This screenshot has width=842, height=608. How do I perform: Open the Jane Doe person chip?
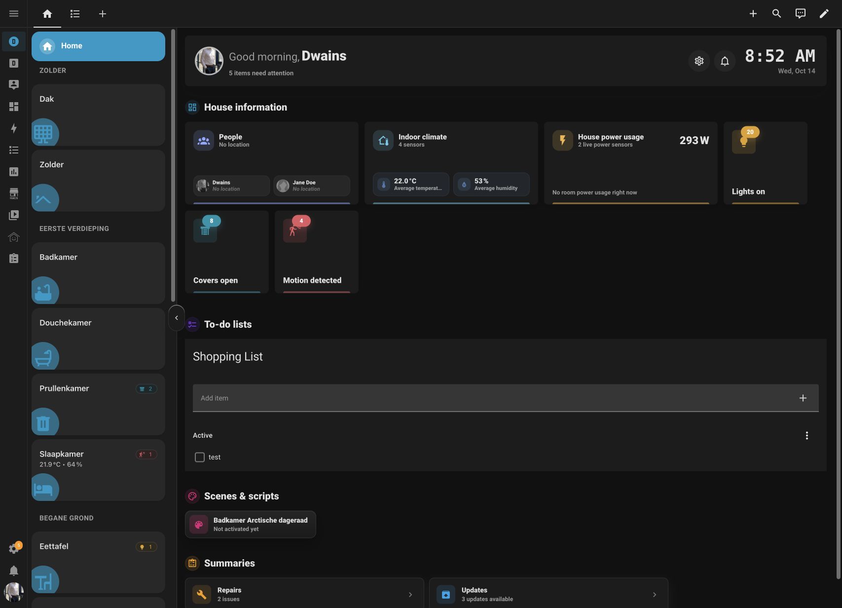pyautogui.click(x=312, y=186)
